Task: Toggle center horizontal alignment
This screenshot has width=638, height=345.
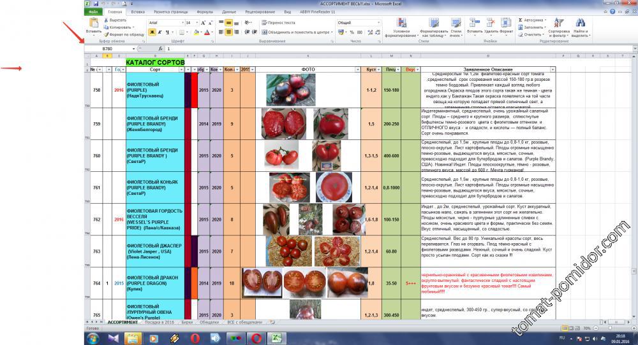Action: coord(228,32)
